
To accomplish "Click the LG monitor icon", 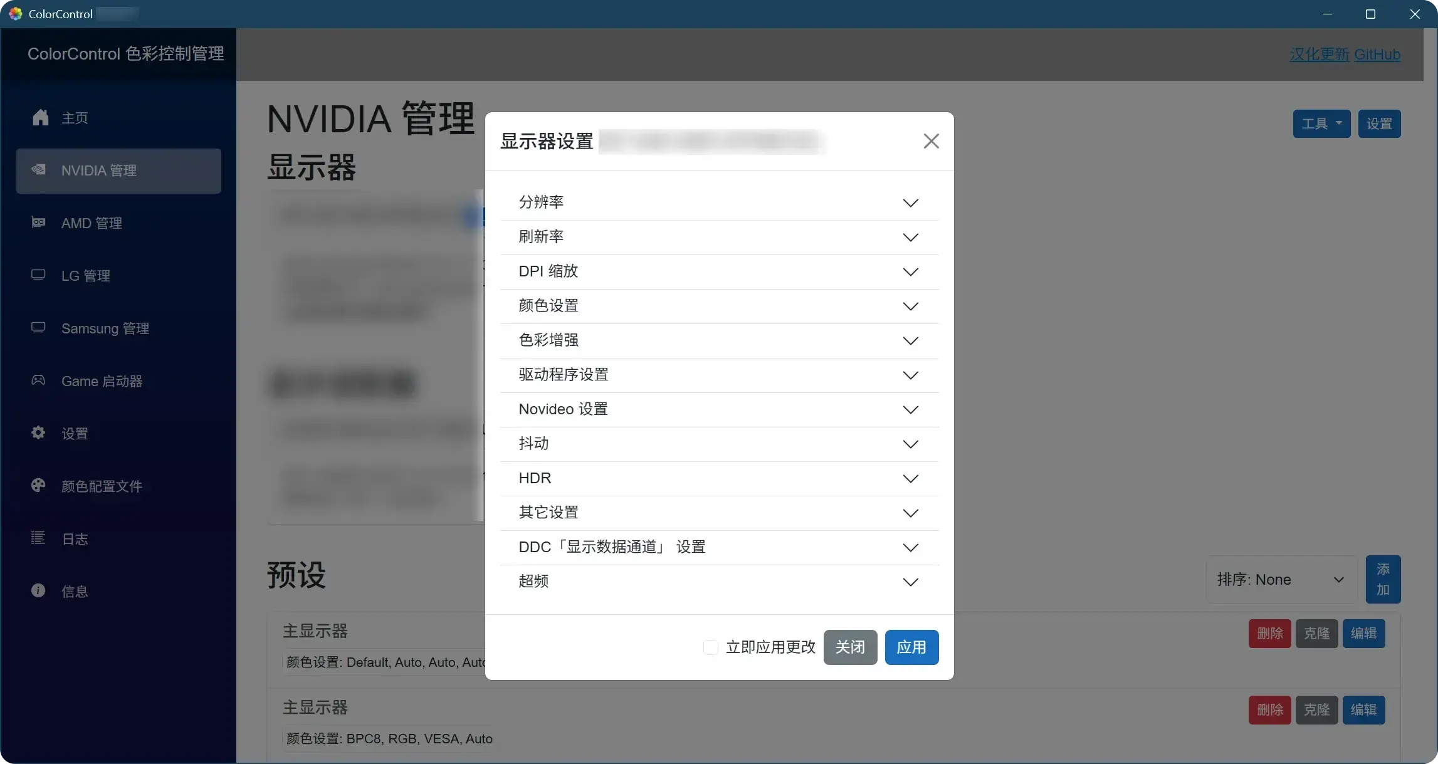I will 38,275.
